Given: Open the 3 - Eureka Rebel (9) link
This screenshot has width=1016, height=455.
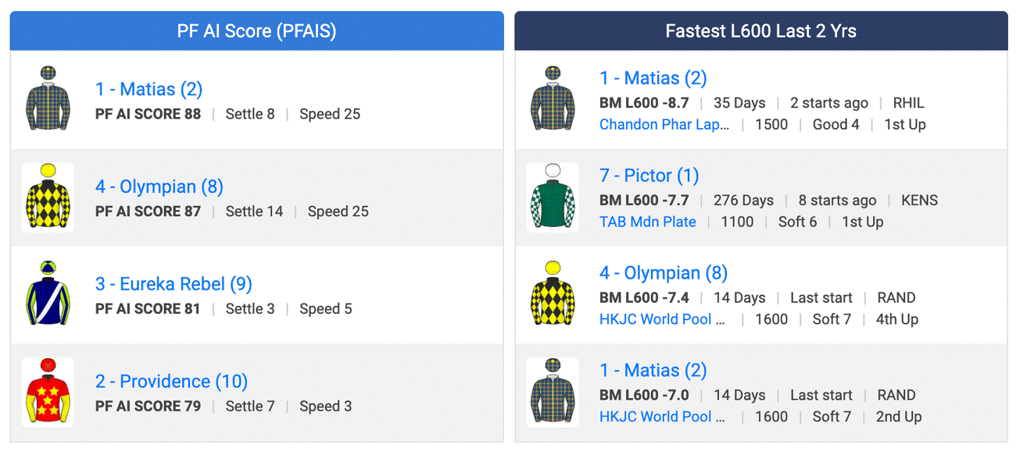Looking at the screenshot, I should pyautogui.click(x=174, y=284).
